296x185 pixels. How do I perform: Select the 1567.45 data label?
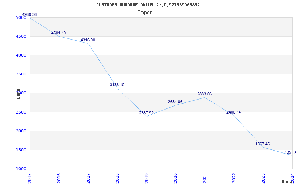click(263, 144)
